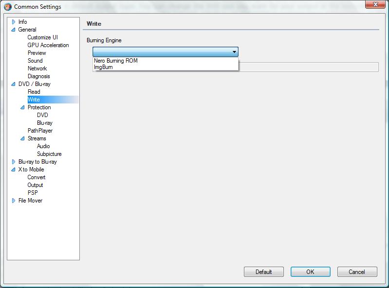Collapse the X to Mobile node arrow
This screenshot has width=389, height=288.
coord(14,169)
